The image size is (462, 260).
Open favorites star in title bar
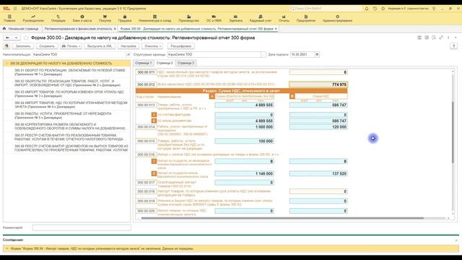383,9
